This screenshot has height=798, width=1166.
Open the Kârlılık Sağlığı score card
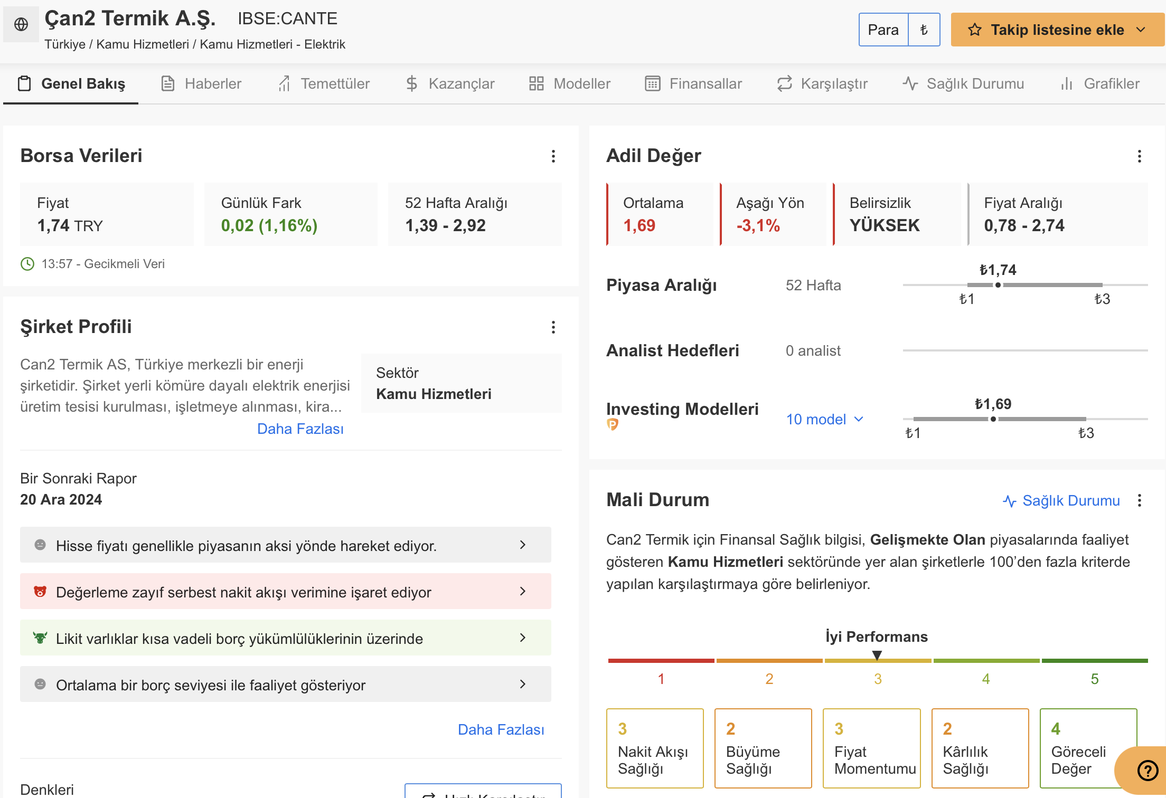tap(980, 748)
